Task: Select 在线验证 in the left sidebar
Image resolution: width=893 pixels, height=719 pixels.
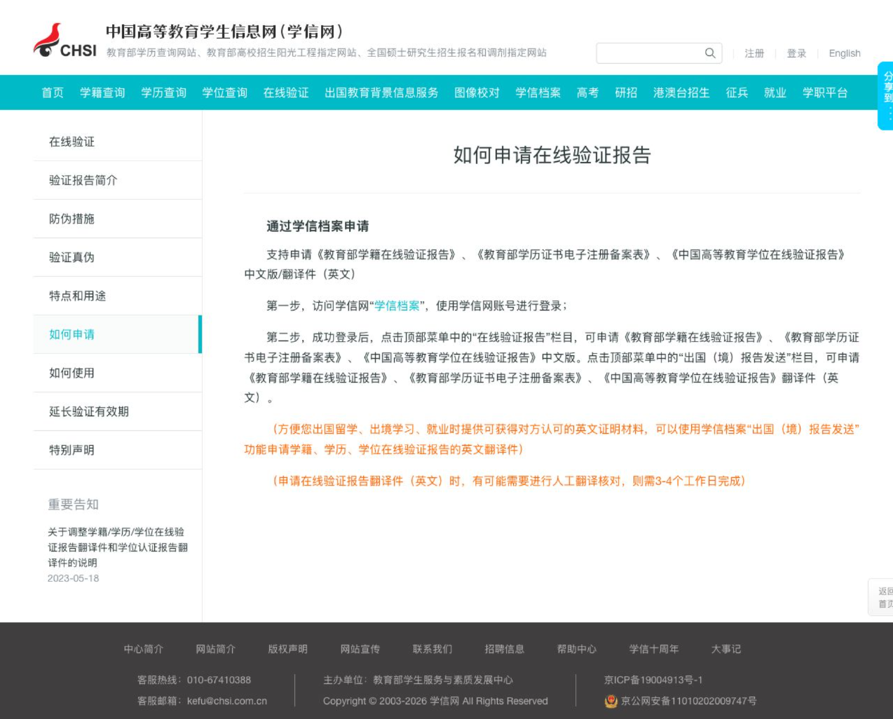Action: coord(118,142)
